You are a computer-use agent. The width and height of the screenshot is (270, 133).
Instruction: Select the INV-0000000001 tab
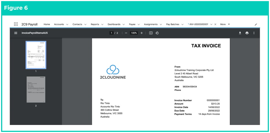tap(199, 24)
